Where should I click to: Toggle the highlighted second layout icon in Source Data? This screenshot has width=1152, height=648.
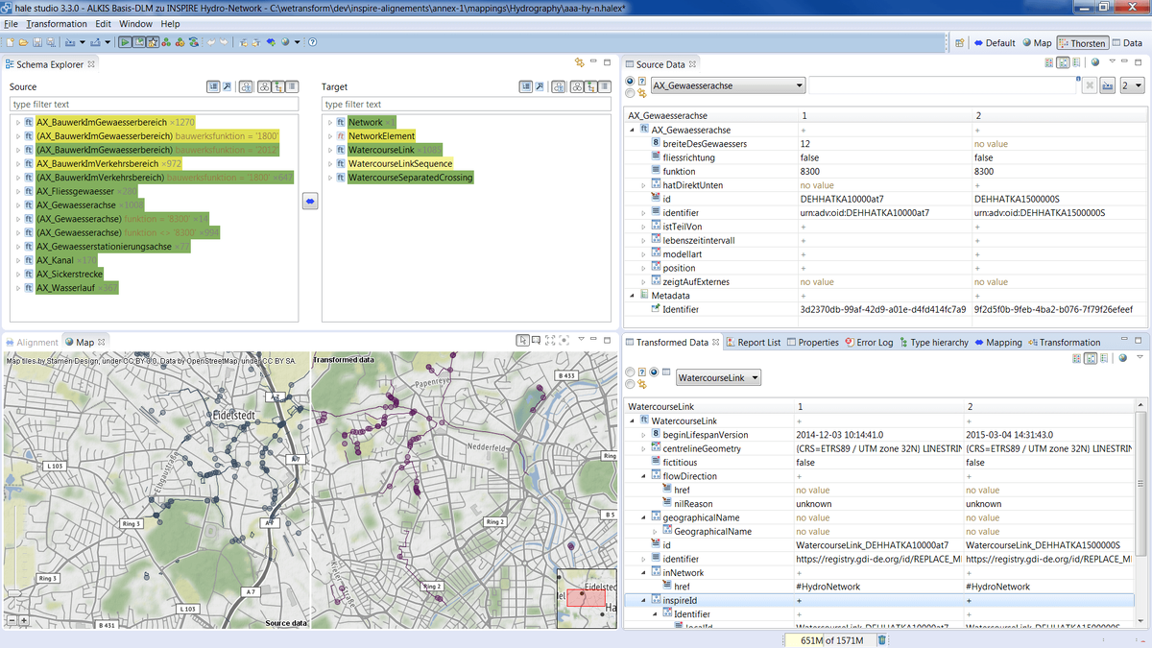(x=1063, y=62)
